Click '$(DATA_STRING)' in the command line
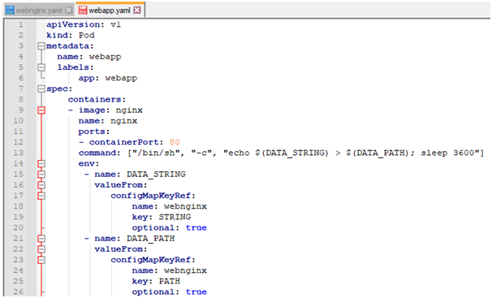This screenshot has width=492, height=298. tap(291, 153)
